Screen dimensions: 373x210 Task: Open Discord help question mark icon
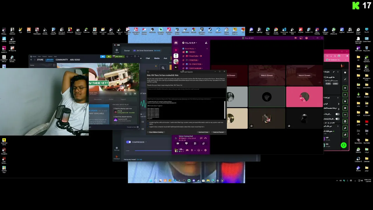[x=306, y=38]
